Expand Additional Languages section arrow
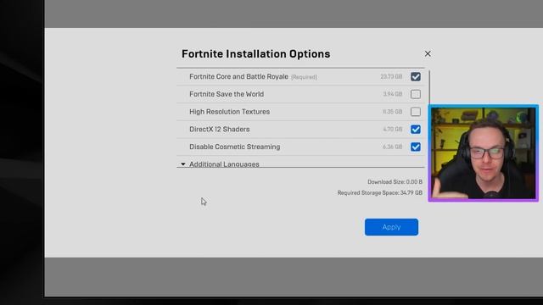543x305 pixels. (x=183, y=164)
